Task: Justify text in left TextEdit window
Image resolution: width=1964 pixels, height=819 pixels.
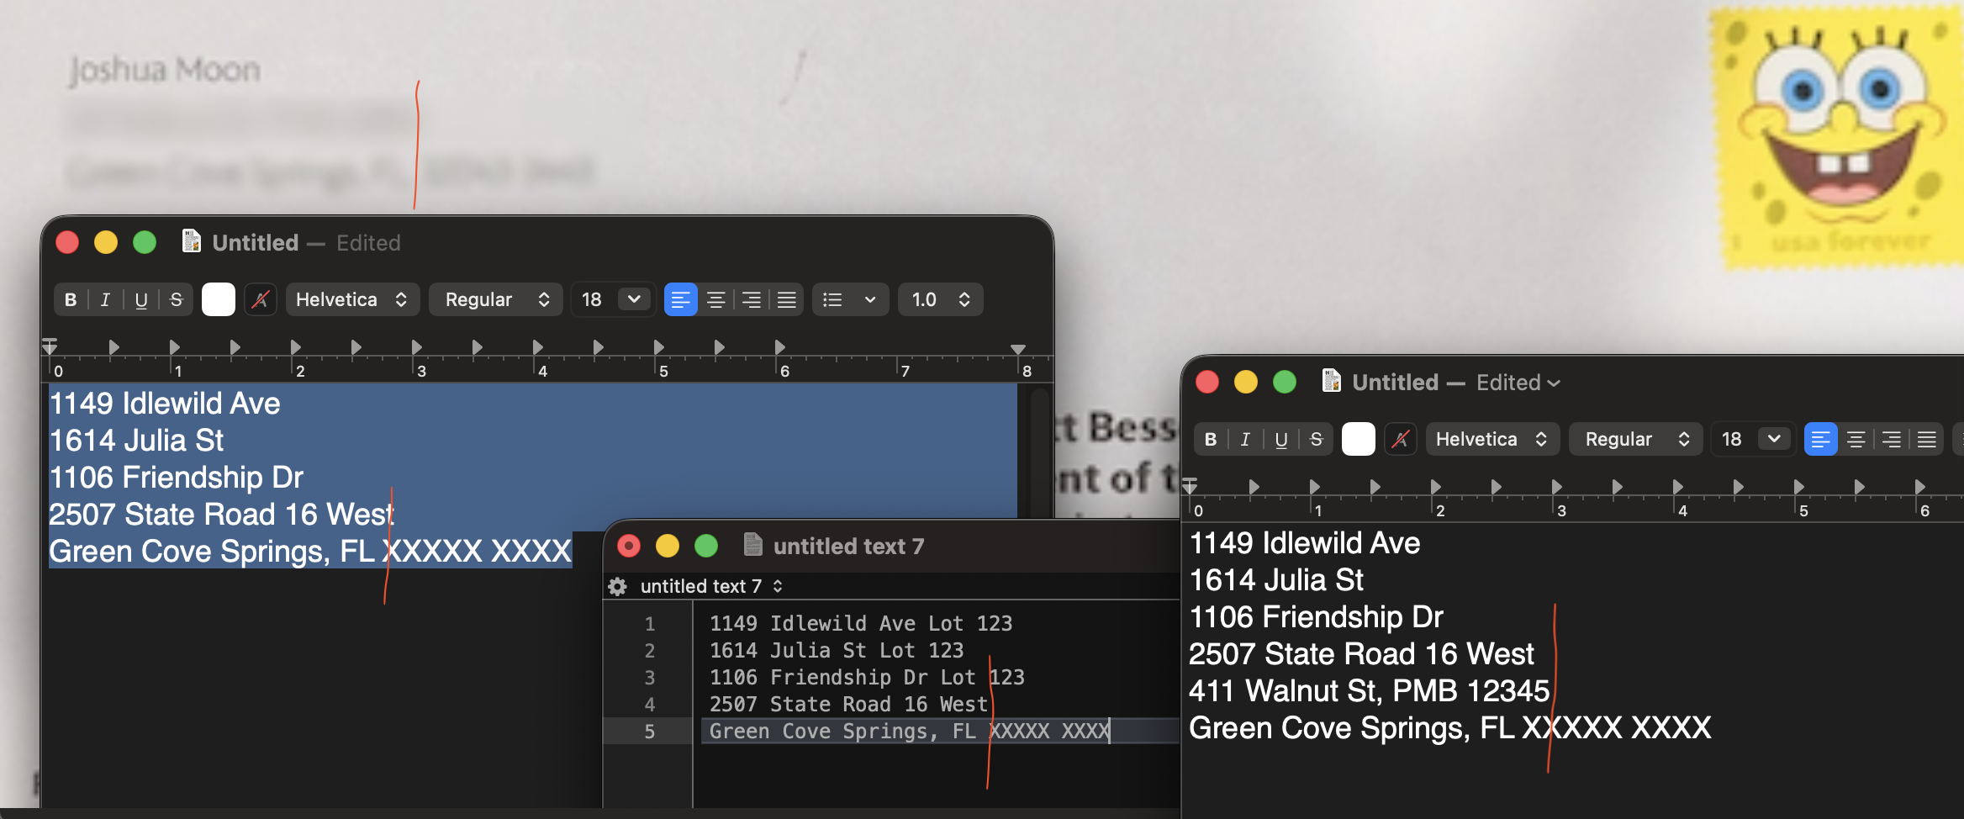Action: tap(787, 300)
